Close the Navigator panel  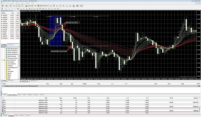[19, 47]
